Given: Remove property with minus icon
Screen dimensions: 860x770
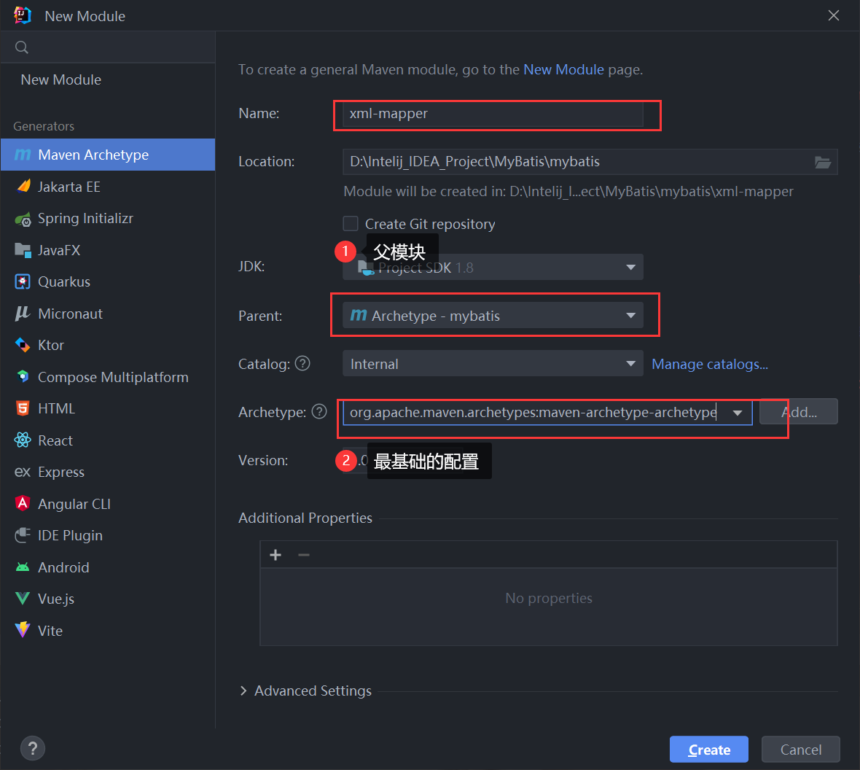Looking at the screenshot, I should [304, 555].
